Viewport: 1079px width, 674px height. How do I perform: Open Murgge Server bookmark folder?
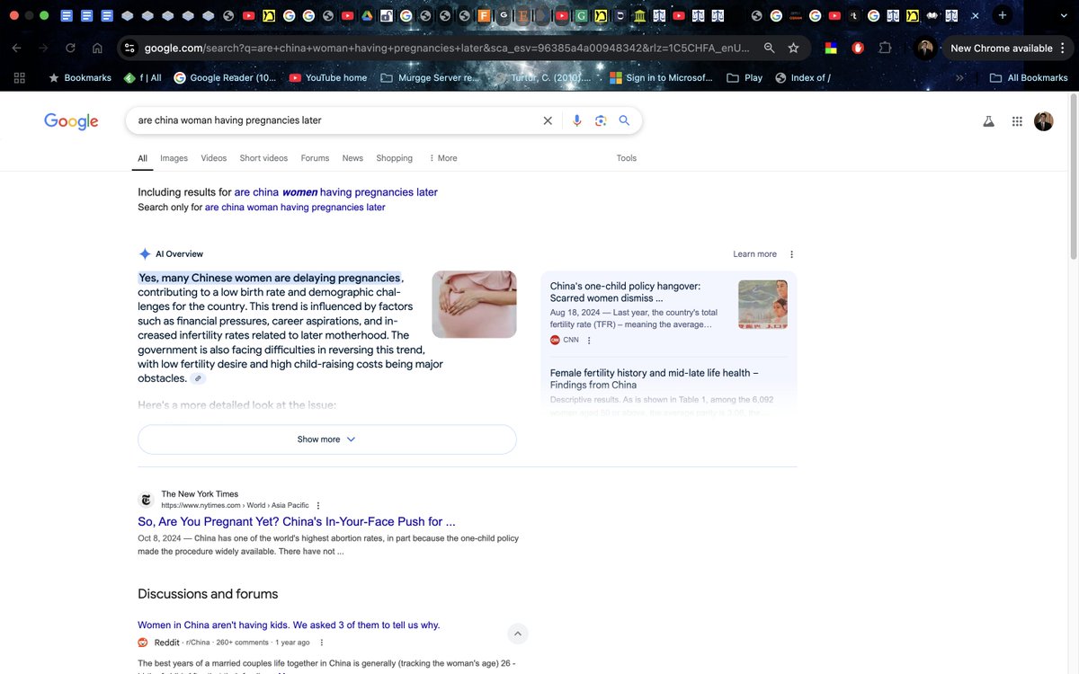(431, 78)
